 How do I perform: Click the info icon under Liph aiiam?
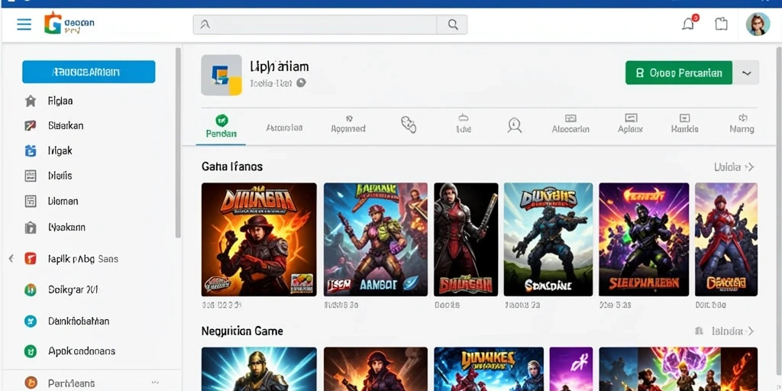(x=301, y=83)
